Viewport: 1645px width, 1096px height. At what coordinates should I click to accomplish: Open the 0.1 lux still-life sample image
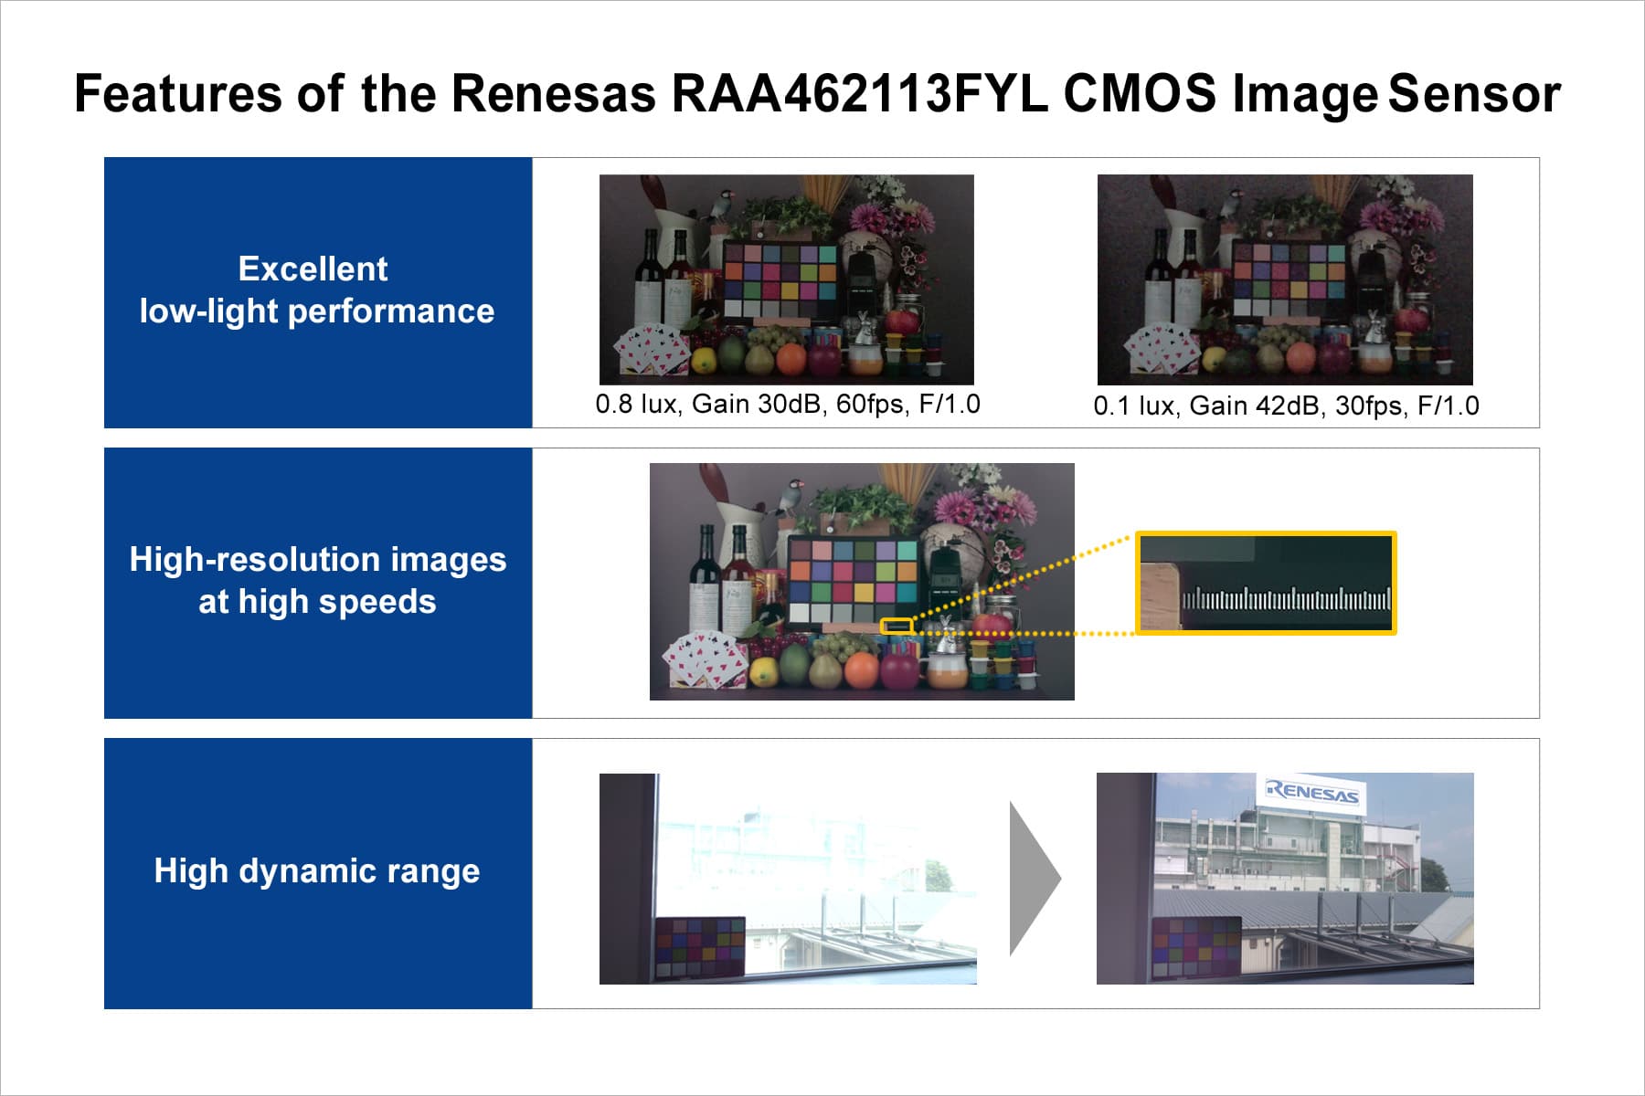click(1285, 279)
